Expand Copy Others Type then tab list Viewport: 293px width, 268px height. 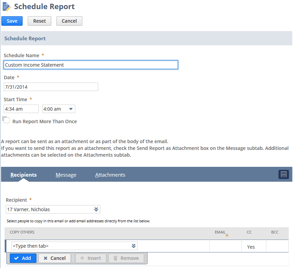pyautogui.click(x=133, y=246)
